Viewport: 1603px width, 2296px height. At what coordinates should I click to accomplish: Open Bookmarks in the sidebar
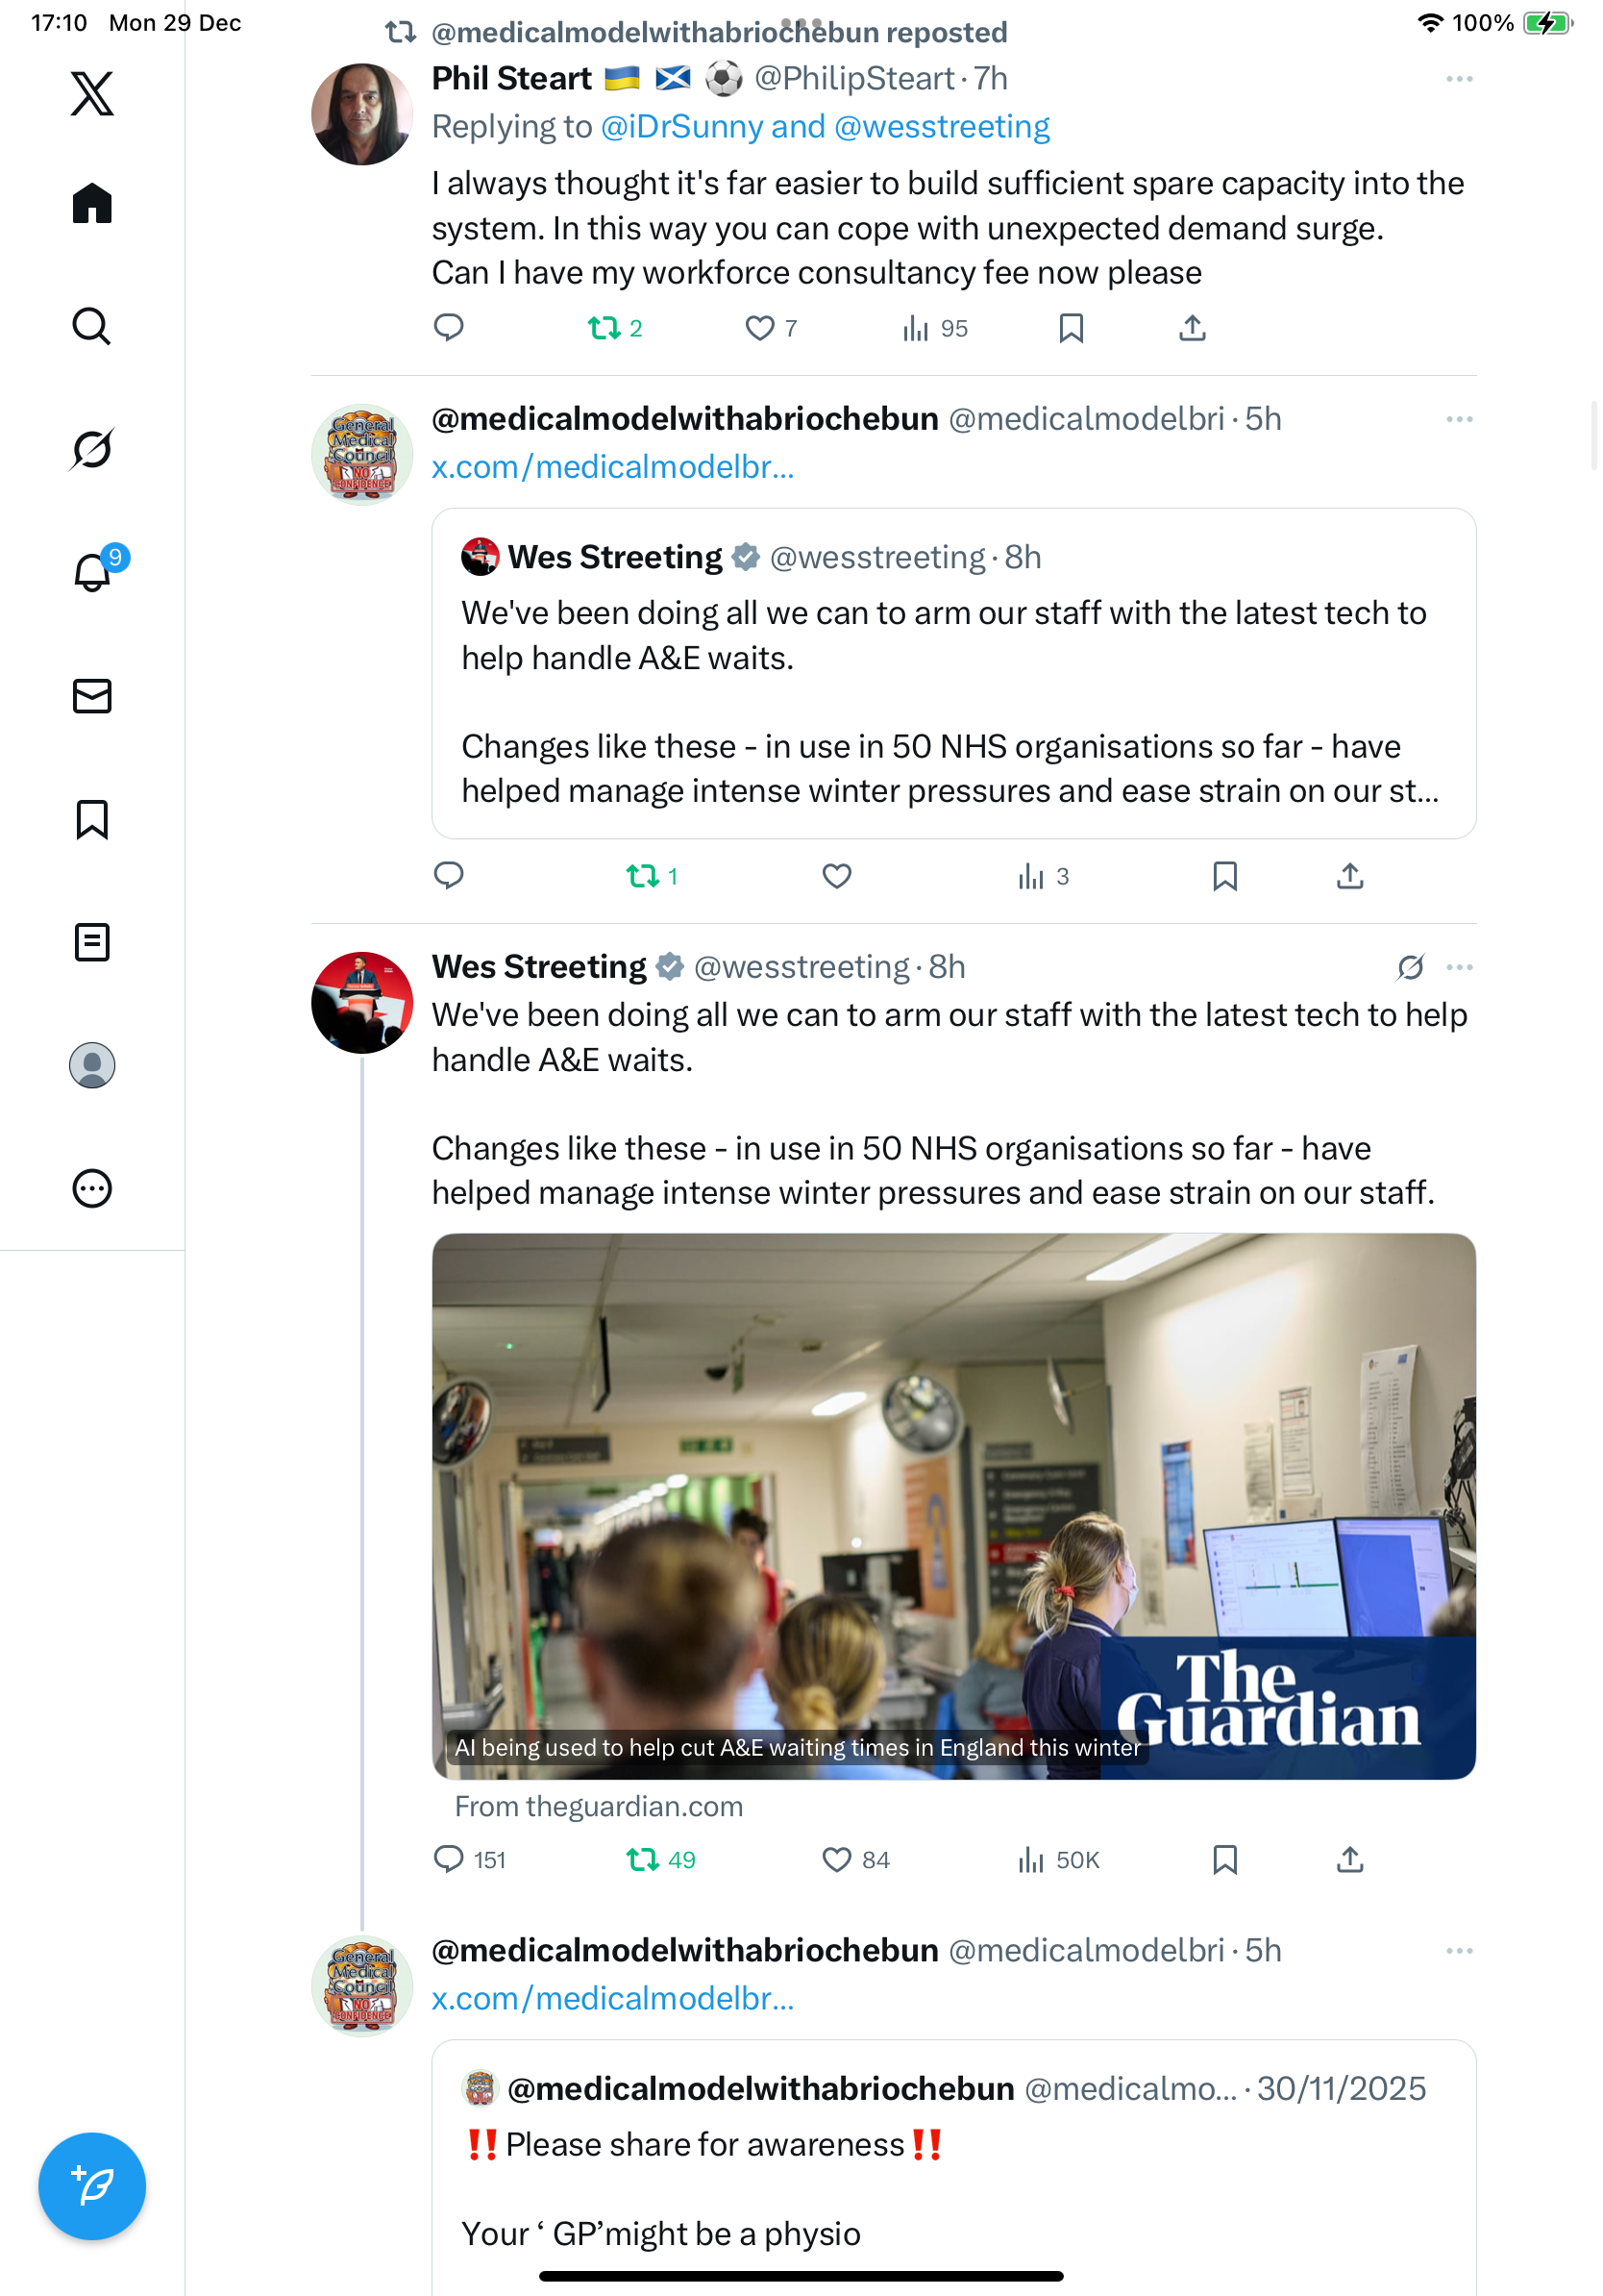pos(92,819)
